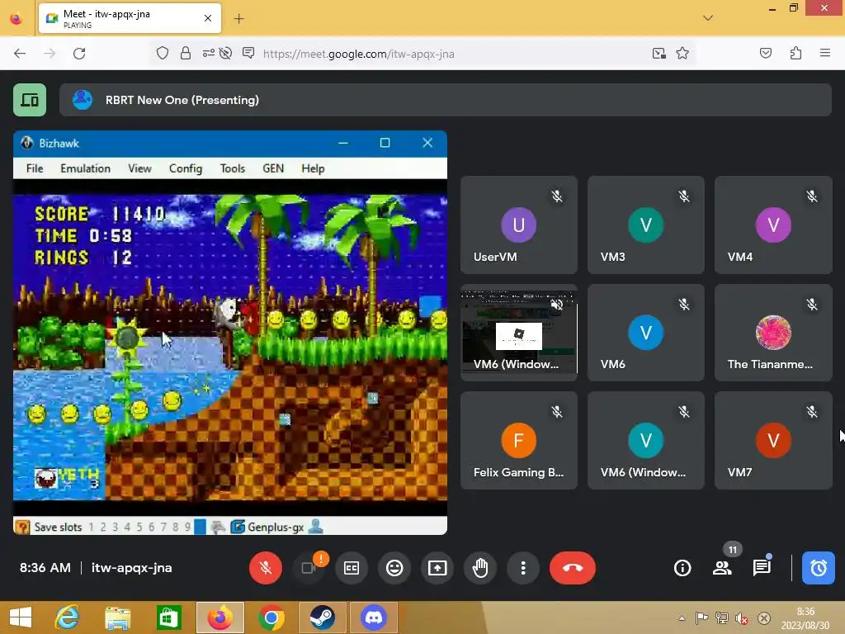Select the teal VM6 (Window... avatar tile
Viewport: 845px width, 634px height.
(645, 441)
